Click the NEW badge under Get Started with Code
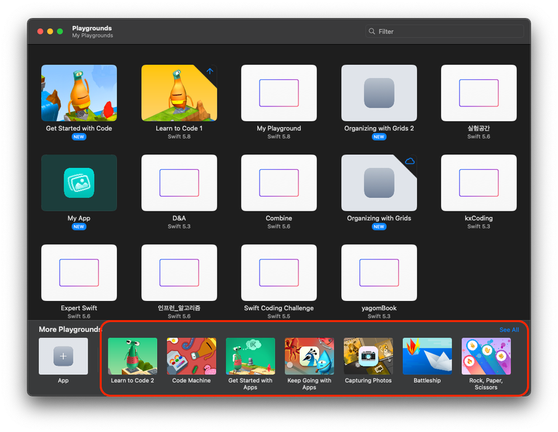 coord(79,137)
